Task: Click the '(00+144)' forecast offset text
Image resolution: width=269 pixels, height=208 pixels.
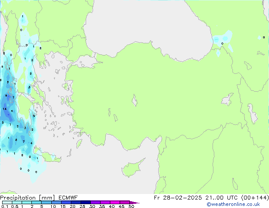Action: 255,198
